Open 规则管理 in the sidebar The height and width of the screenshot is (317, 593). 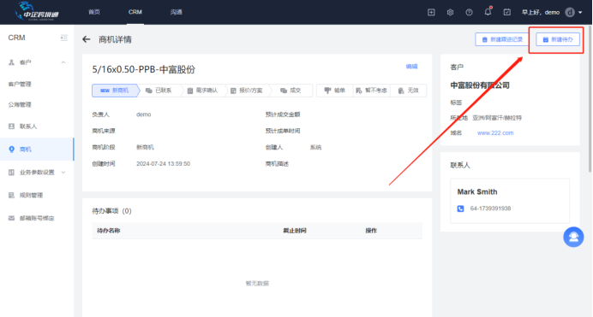31,196
